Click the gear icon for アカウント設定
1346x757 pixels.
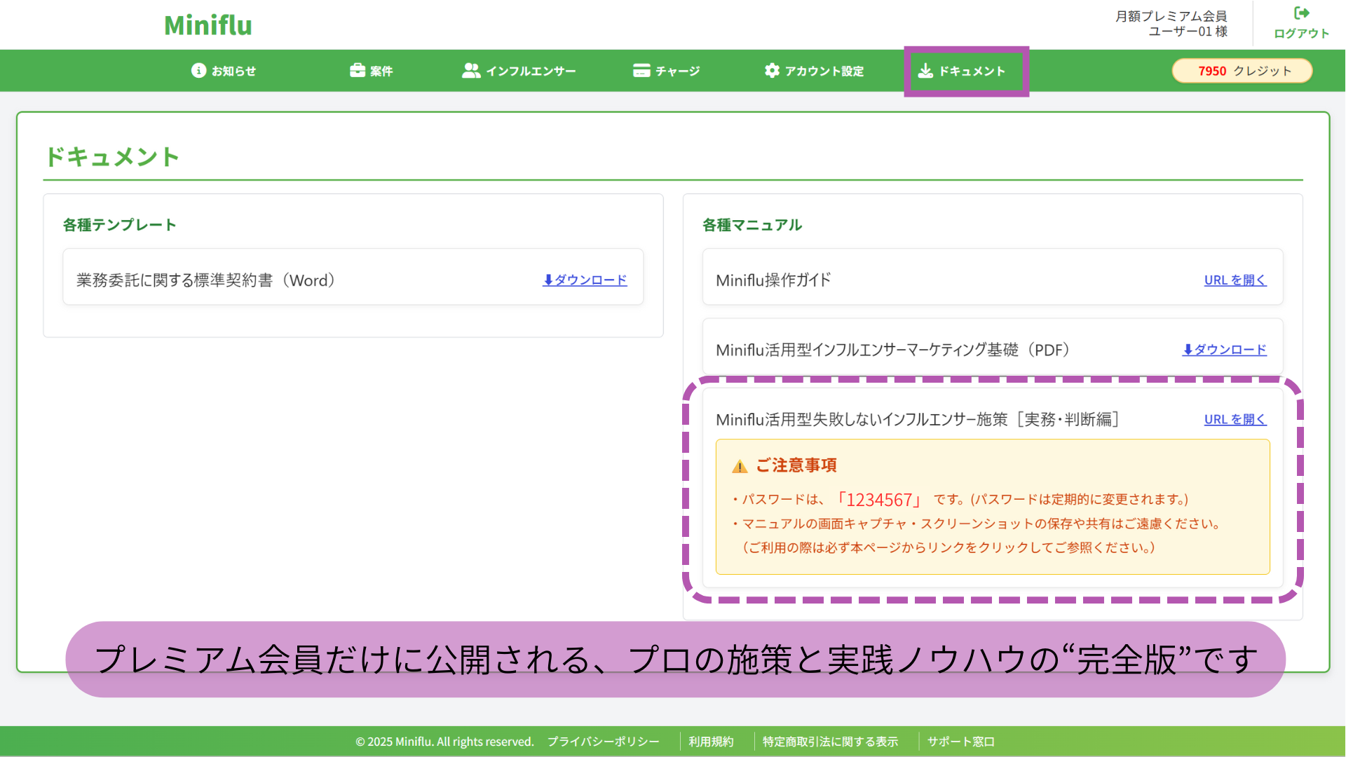(x=771, y=70)
